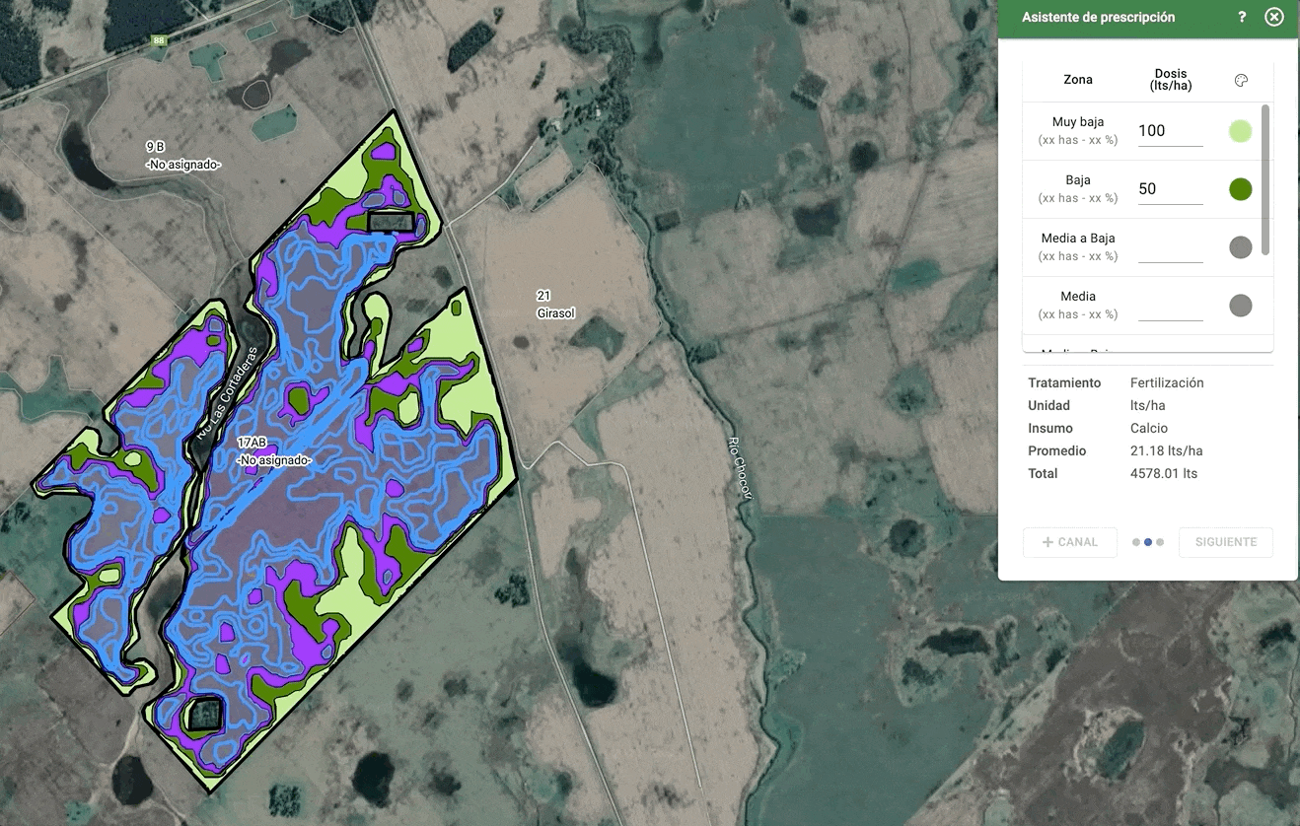
Task: Edit the Muy baja dose field
Action: (x=1170, y=131)
